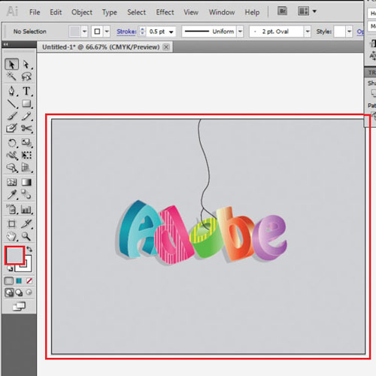Open 2 pt. Oval brush dropdown
Image resolution: width=376 pixels, height=376 pixels.
(308, 32)
